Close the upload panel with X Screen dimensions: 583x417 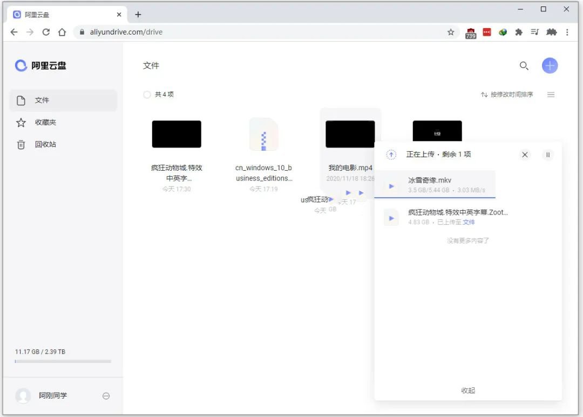coord(525,154)
